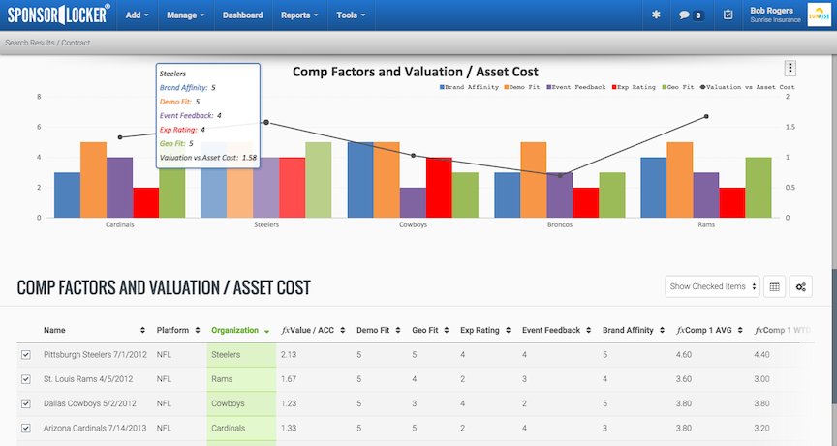This screenshot has width=837, height=446.
Task: Sort by the Value / ACC column
Action: click(x=313, y=330)
